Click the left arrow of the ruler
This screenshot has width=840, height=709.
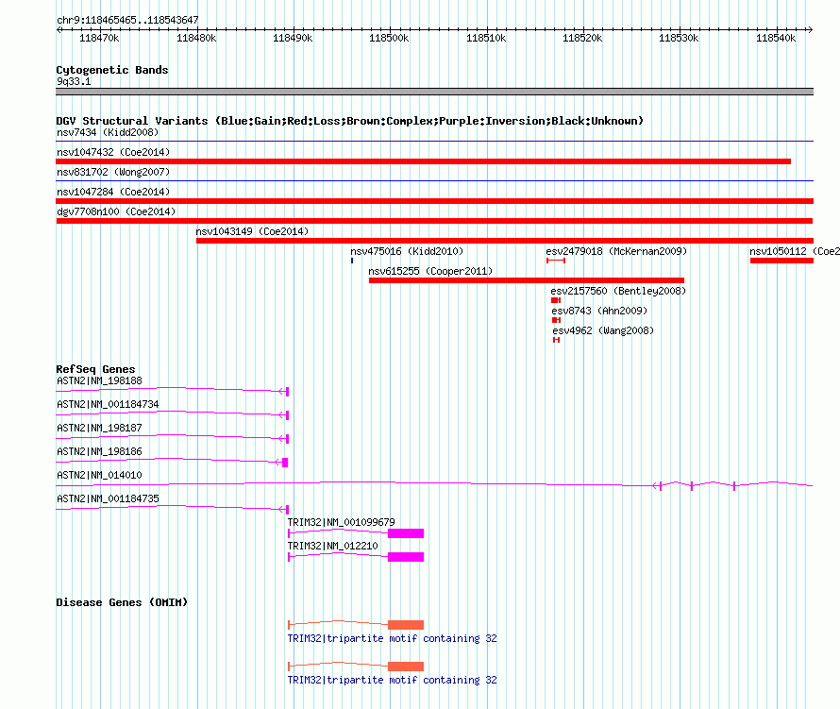(59, 30)
